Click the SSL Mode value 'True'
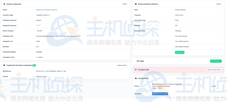 [37, 47]
